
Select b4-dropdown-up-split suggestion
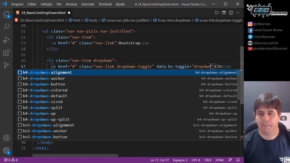[127, 120]
